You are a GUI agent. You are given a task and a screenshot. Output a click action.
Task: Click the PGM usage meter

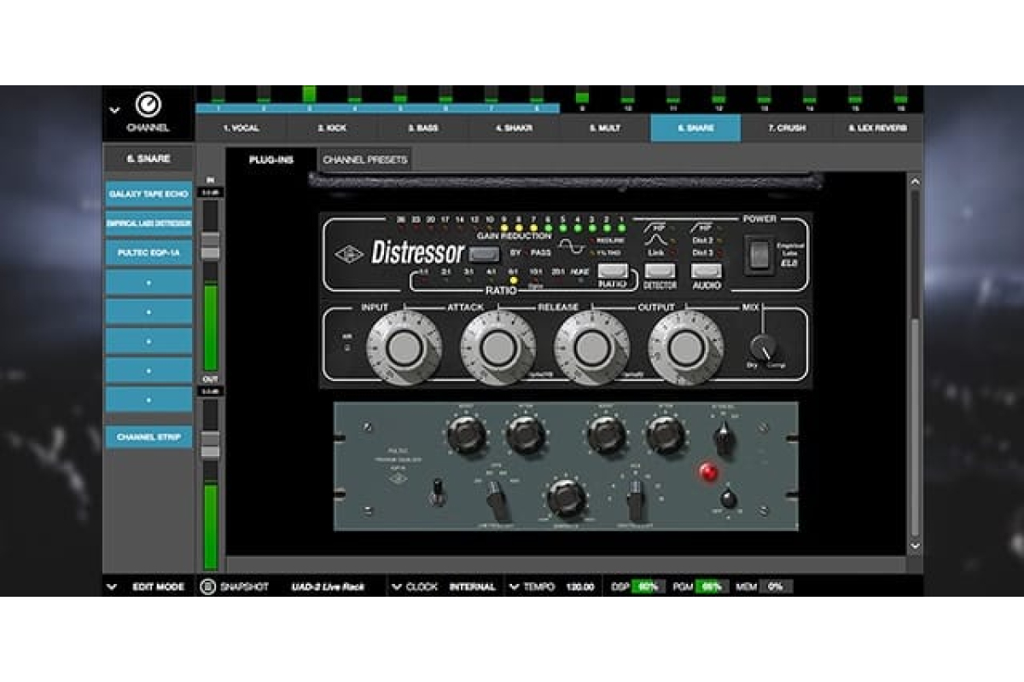click(x=713, y=587)
